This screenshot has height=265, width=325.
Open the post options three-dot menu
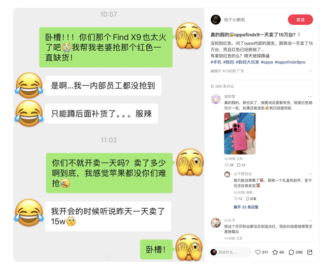pyautogui.click(x=310, y=71)
